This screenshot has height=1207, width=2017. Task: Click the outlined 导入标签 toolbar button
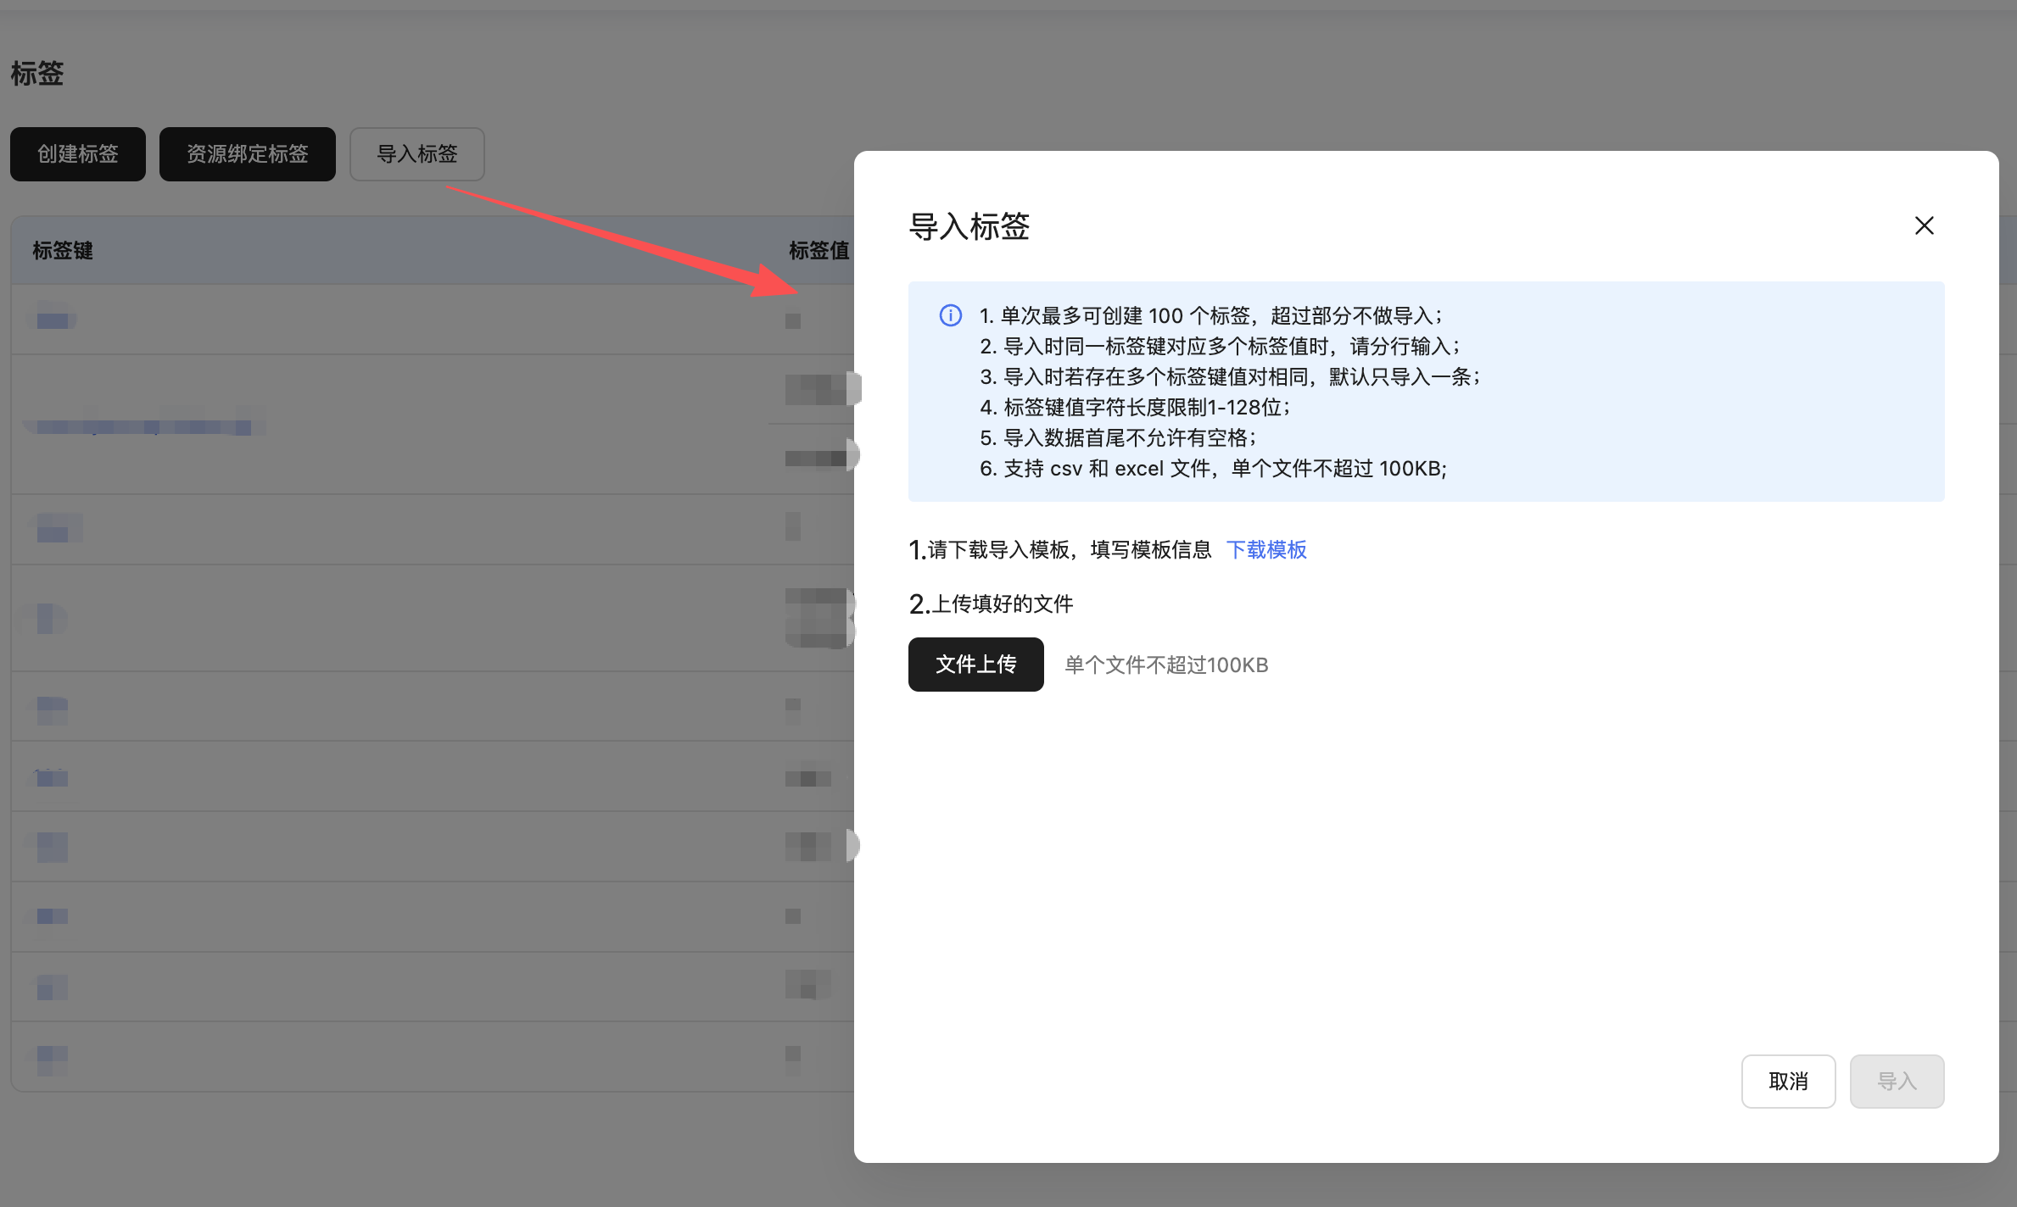pyautogui.click(x=416, y=154)
